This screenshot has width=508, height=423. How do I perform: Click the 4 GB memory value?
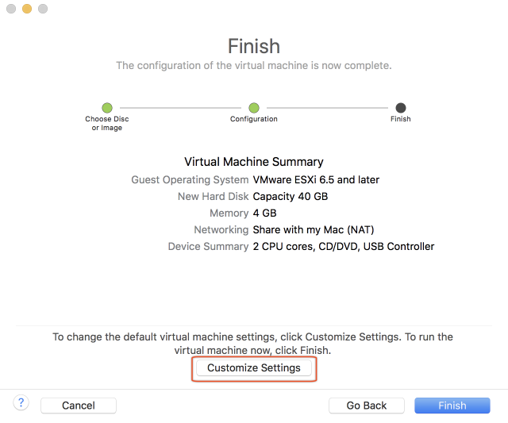(264, 213)
